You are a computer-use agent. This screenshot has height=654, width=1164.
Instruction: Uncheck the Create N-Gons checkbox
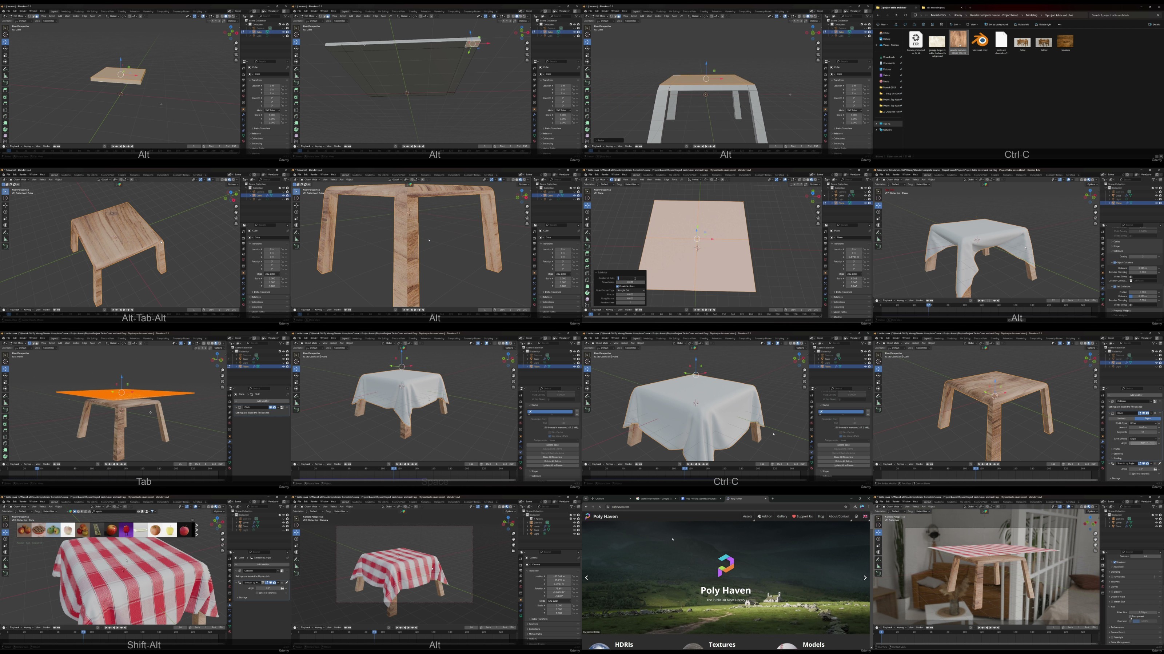tap(617, 286)
